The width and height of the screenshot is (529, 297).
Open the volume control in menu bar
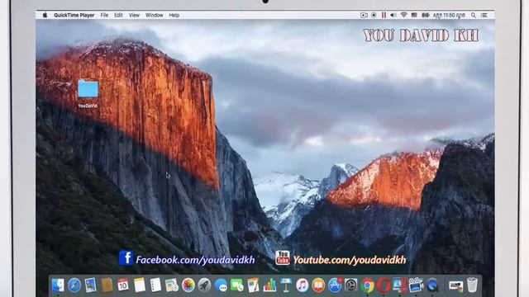point(393,15)
